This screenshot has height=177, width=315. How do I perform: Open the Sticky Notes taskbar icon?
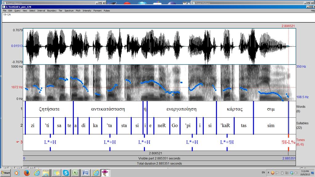pyautogui.click(x=56, y=173)
